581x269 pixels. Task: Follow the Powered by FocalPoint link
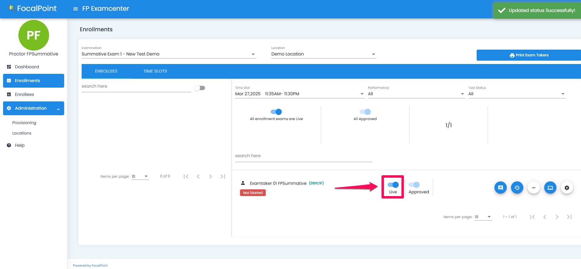coord(90,266)
